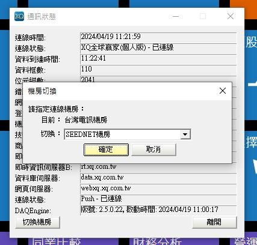Viewport: 257px width, 245px height.
Task: Select the rt.xq.com.tw server field
Action: [158, 168]
